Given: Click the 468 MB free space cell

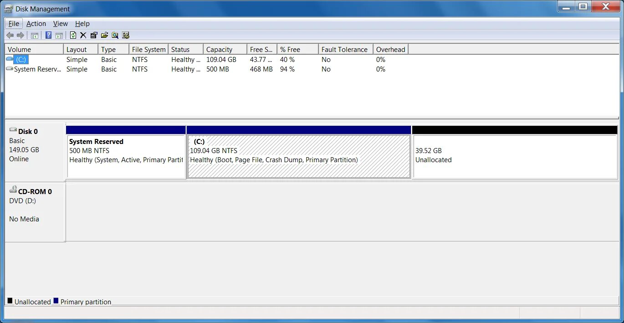Looking at the screenshot, I should [x=261, y=69].
